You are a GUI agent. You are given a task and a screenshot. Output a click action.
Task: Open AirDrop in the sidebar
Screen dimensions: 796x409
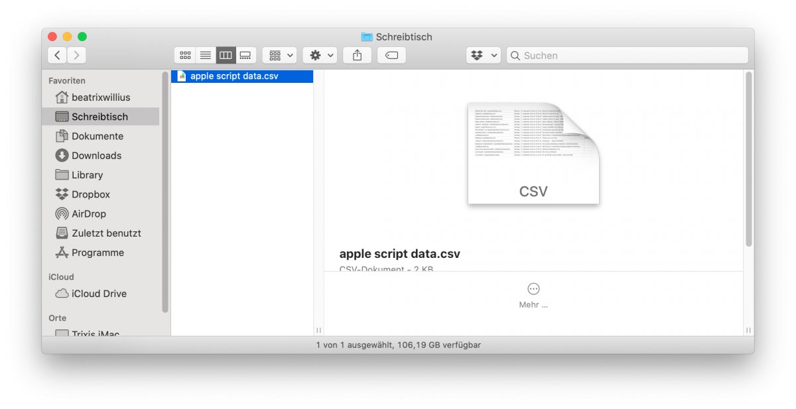(x=88, y=214)
